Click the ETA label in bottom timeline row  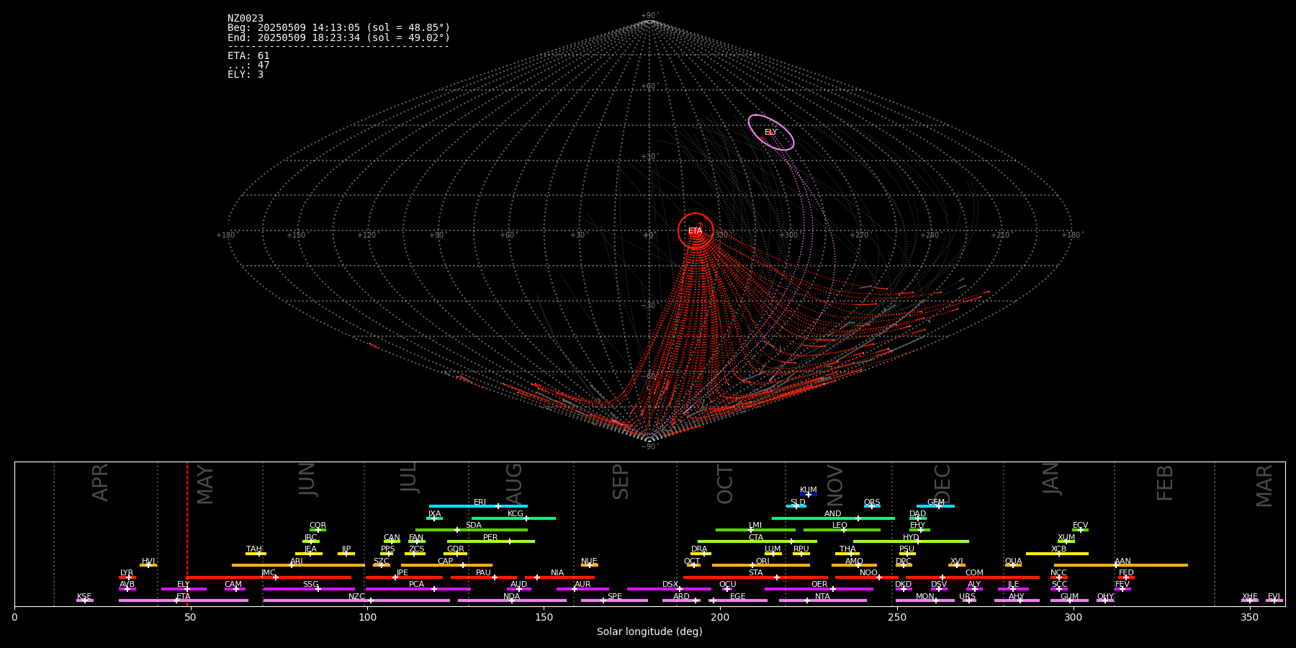coord(184,597)
